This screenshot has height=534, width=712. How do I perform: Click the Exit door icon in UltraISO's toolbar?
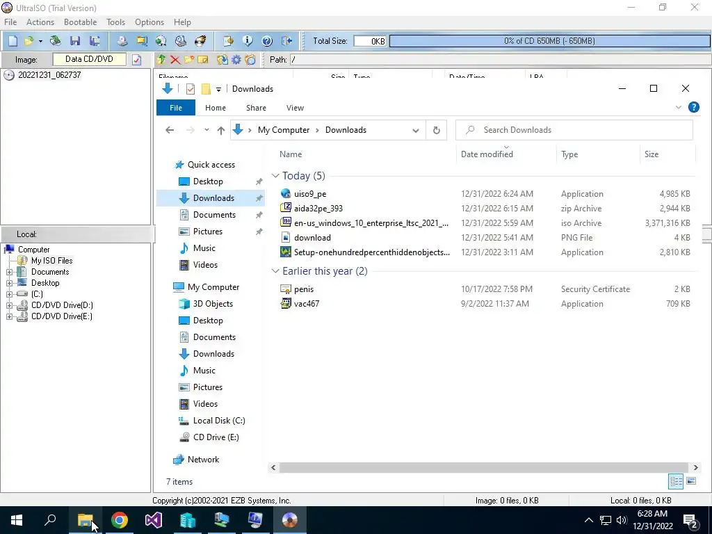(286, 41)
